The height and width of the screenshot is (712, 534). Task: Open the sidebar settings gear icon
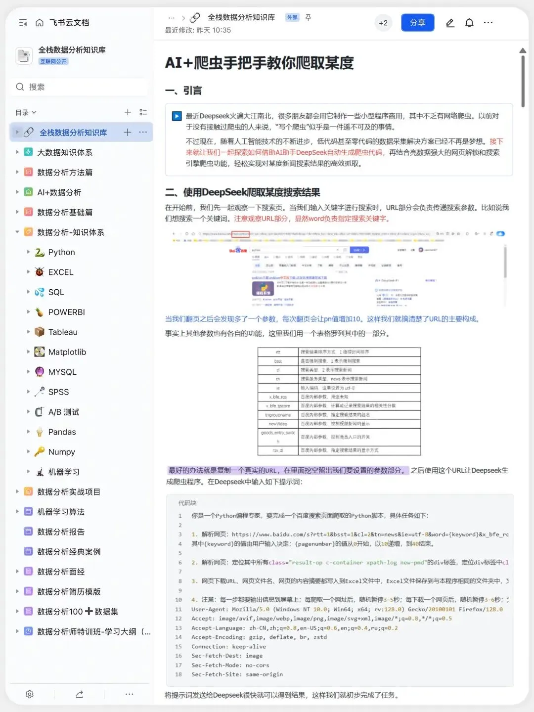(x=30, y=694)
